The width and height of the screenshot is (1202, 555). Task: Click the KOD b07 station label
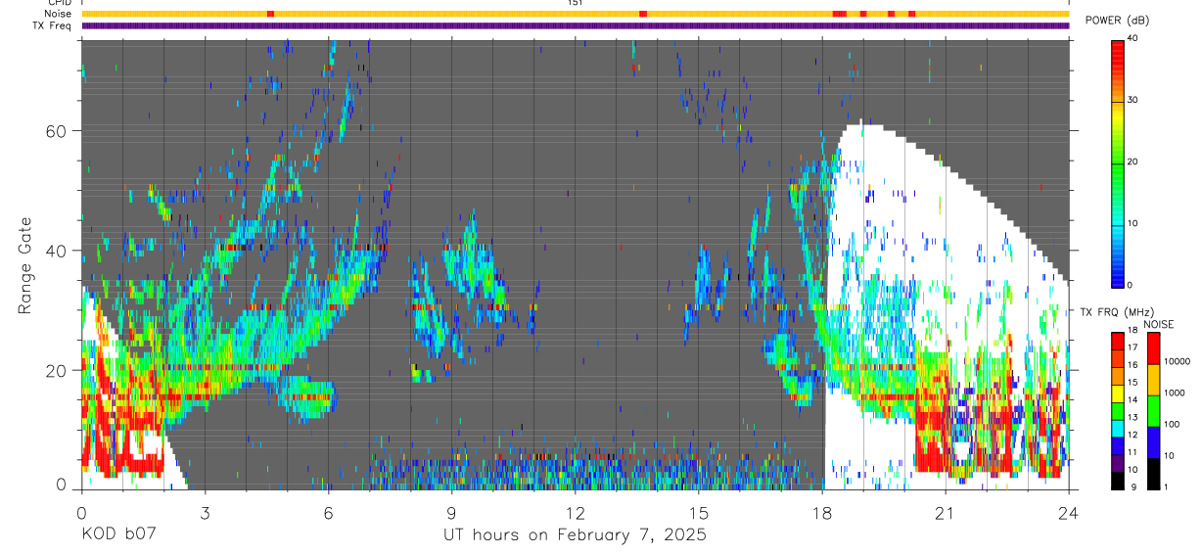click(118, 535)
